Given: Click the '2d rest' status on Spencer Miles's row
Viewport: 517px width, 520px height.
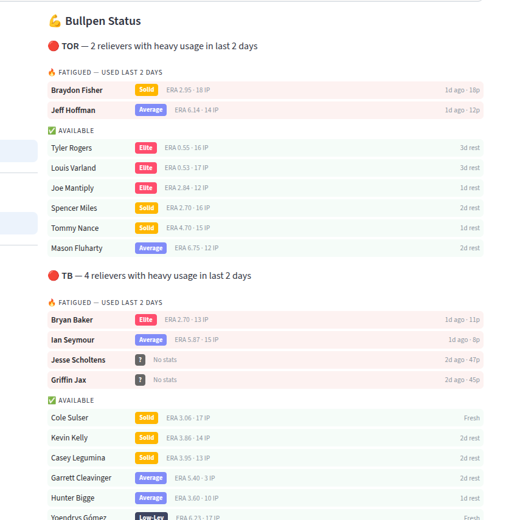Looking at the screenshot, I should [470, 208].
